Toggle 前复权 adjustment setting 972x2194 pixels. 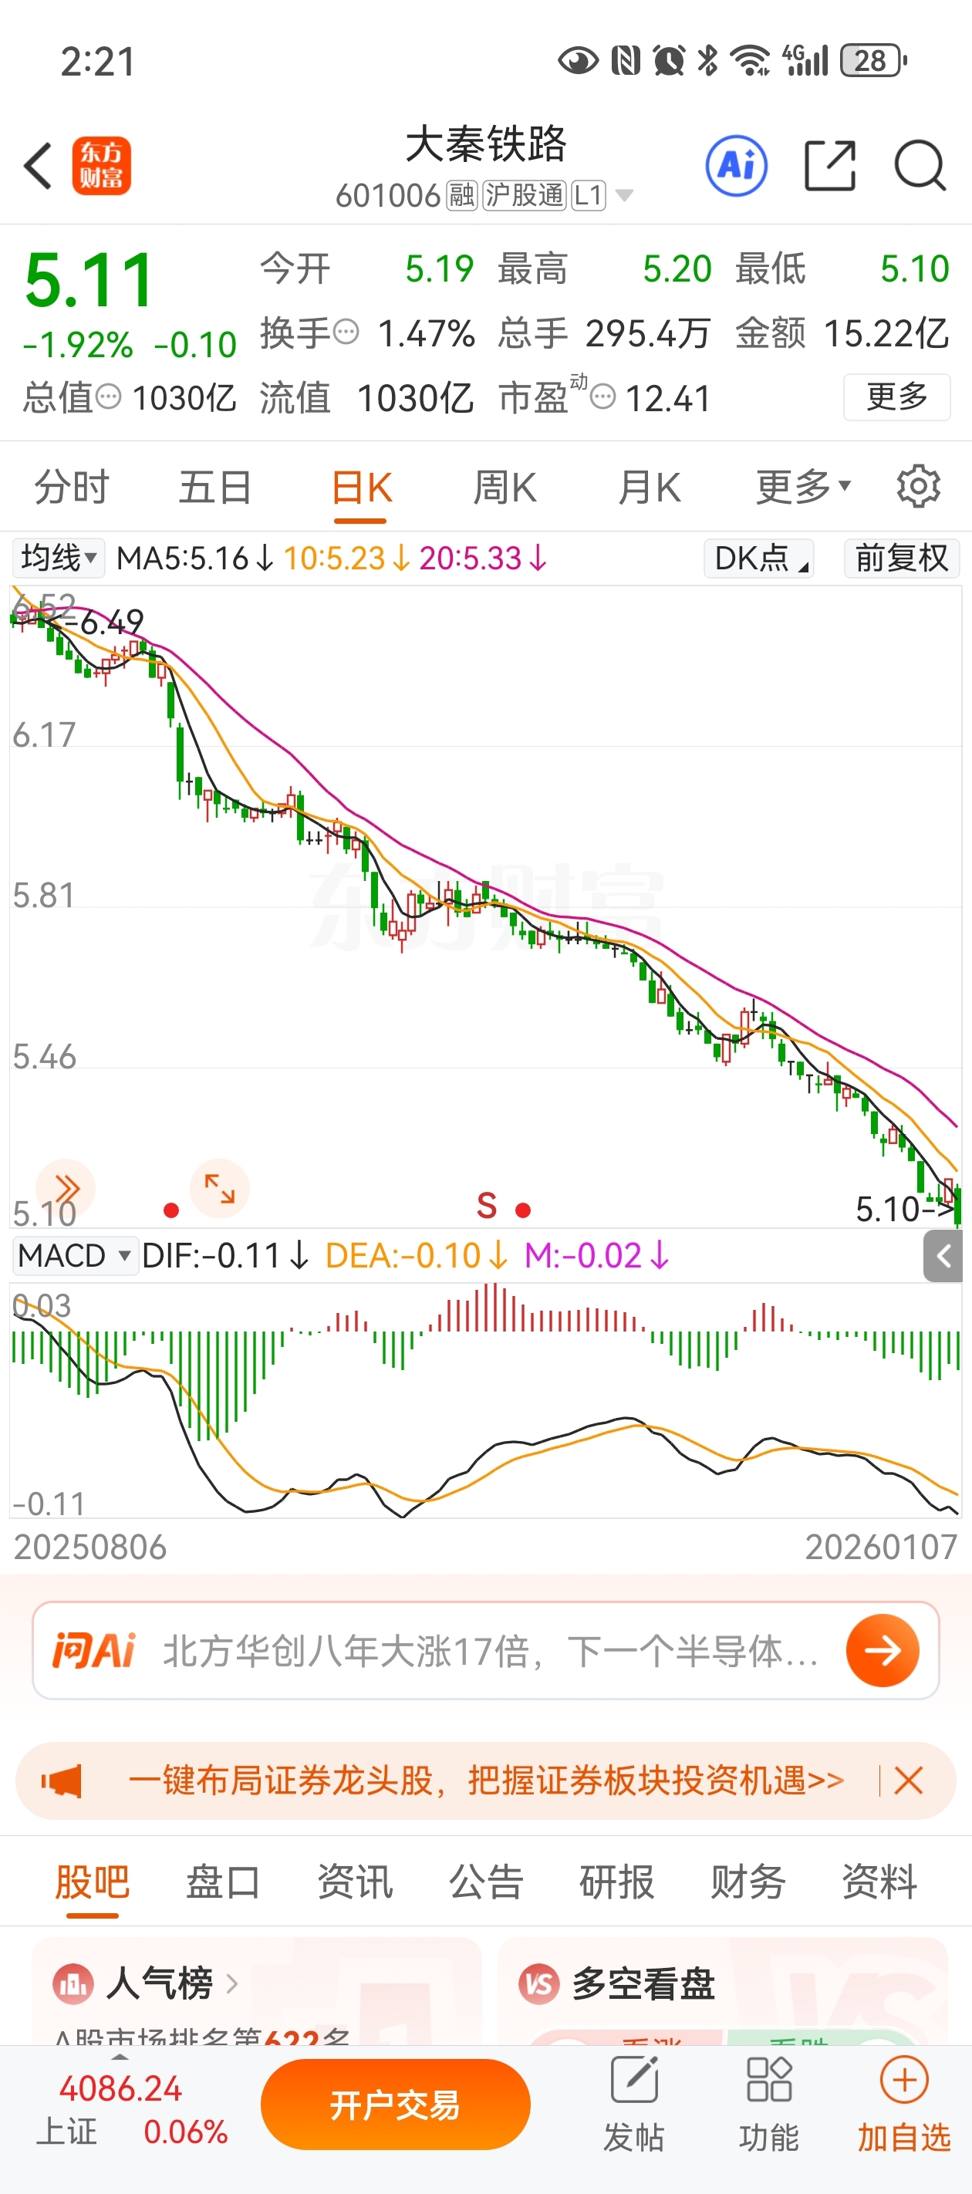coord(901,559)
